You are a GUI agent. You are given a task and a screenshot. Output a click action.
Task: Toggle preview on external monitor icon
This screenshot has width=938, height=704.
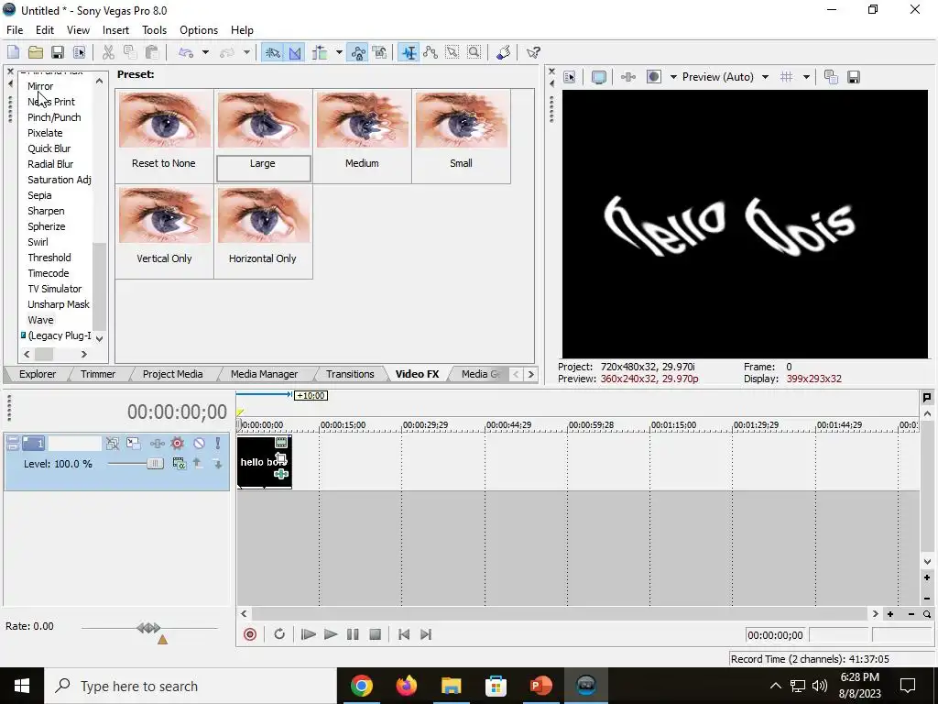tap(598, 77)
